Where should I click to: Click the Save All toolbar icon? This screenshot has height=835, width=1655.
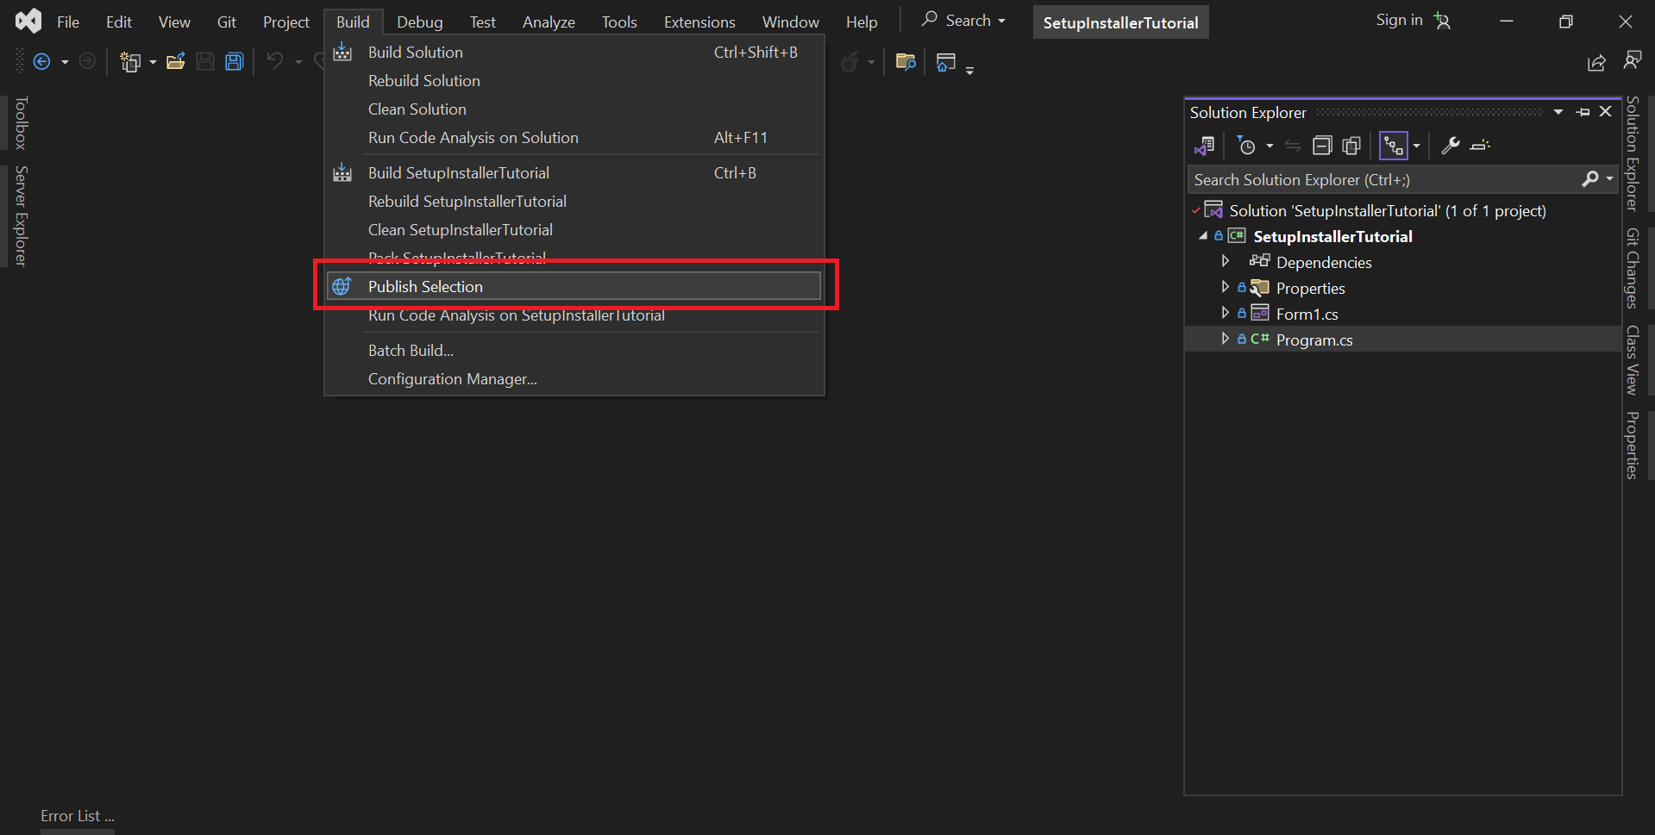(x=235, y=61)
